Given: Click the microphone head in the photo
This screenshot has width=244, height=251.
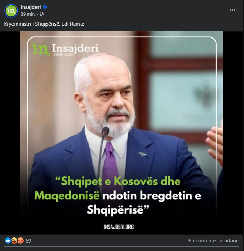Looking at the screenshot, I should point(105,131).
